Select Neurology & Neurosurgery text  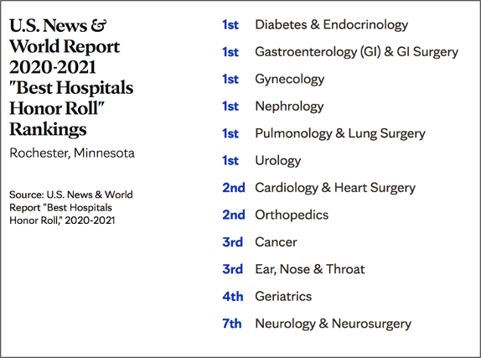click(x=334, y=324)
